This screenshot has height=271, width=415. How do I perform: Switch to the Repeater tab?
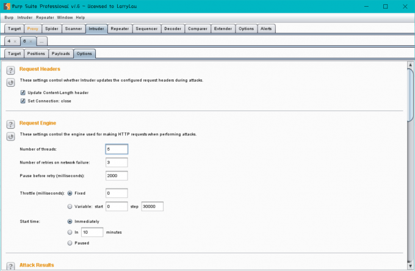tap(120, 29)
